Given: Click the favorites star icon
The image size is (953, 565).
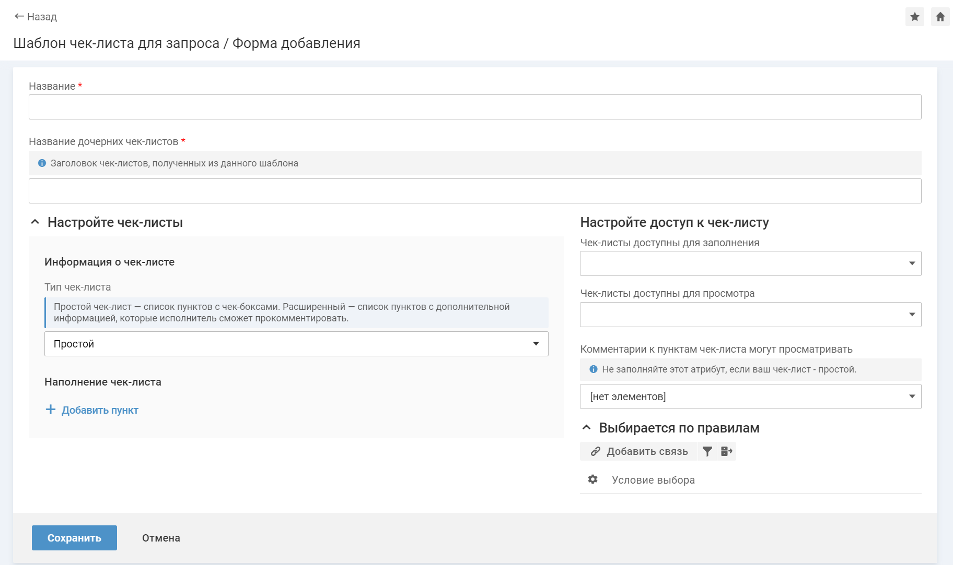Looking at the screenshot, I should click(x=914, y=17).
